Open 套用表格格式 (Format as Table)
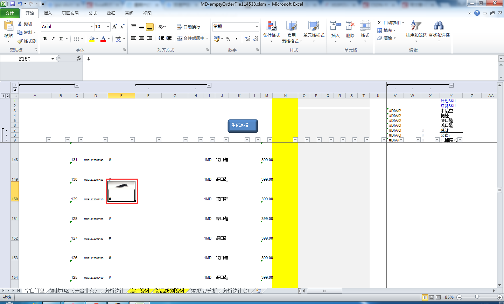Viewport: 504px width, 304px height. pos(292,31)
